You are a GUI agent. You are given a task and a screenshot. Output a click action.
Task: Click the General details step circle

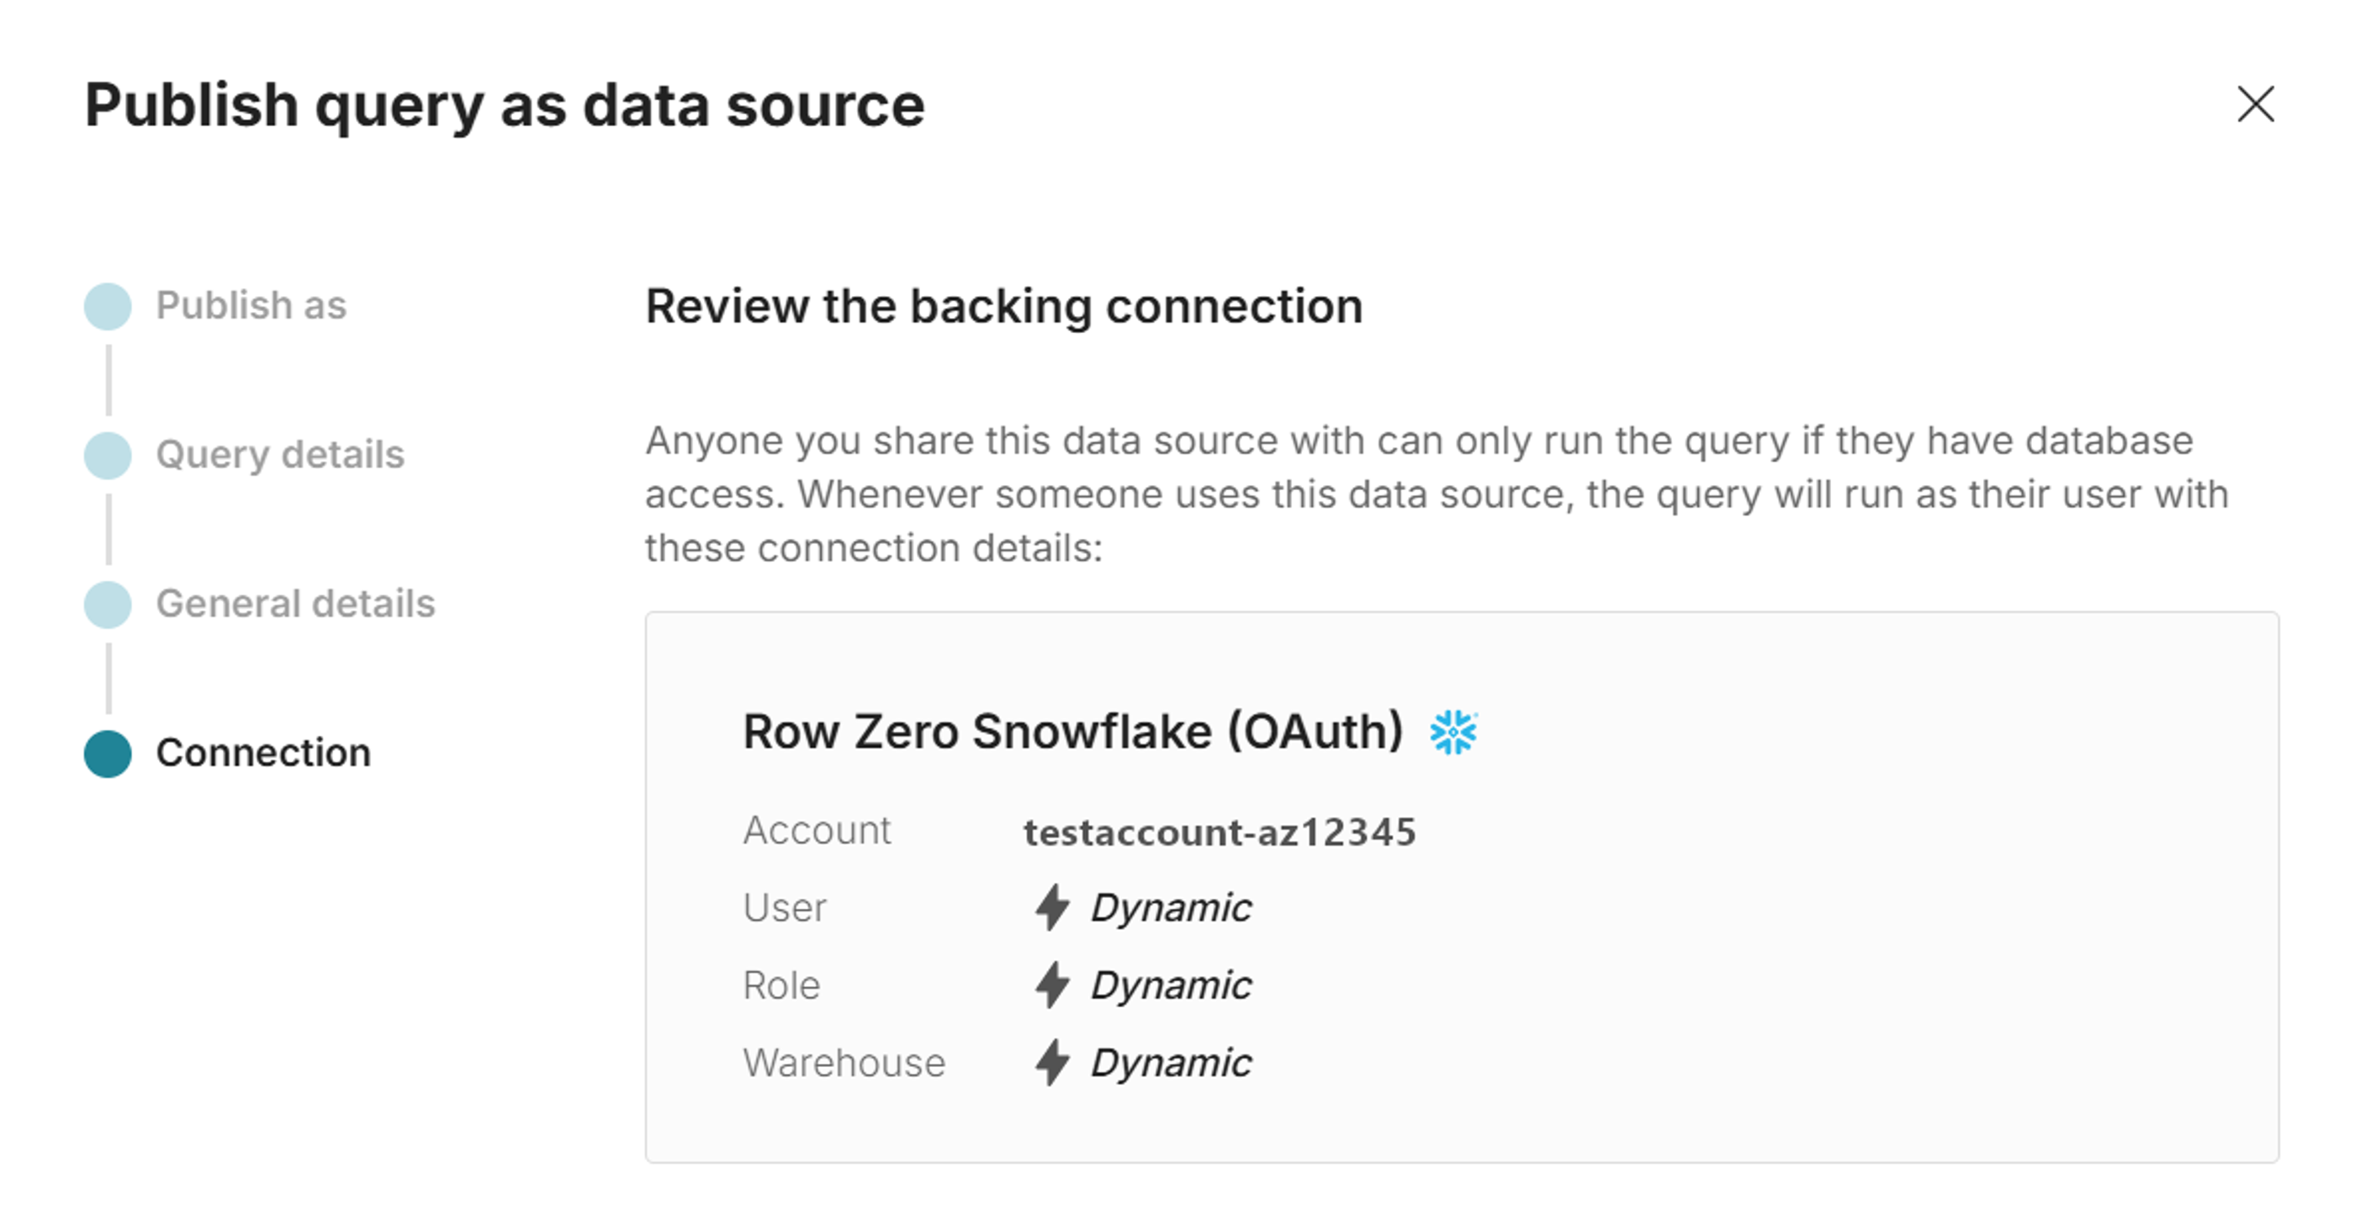click(107, 603)
